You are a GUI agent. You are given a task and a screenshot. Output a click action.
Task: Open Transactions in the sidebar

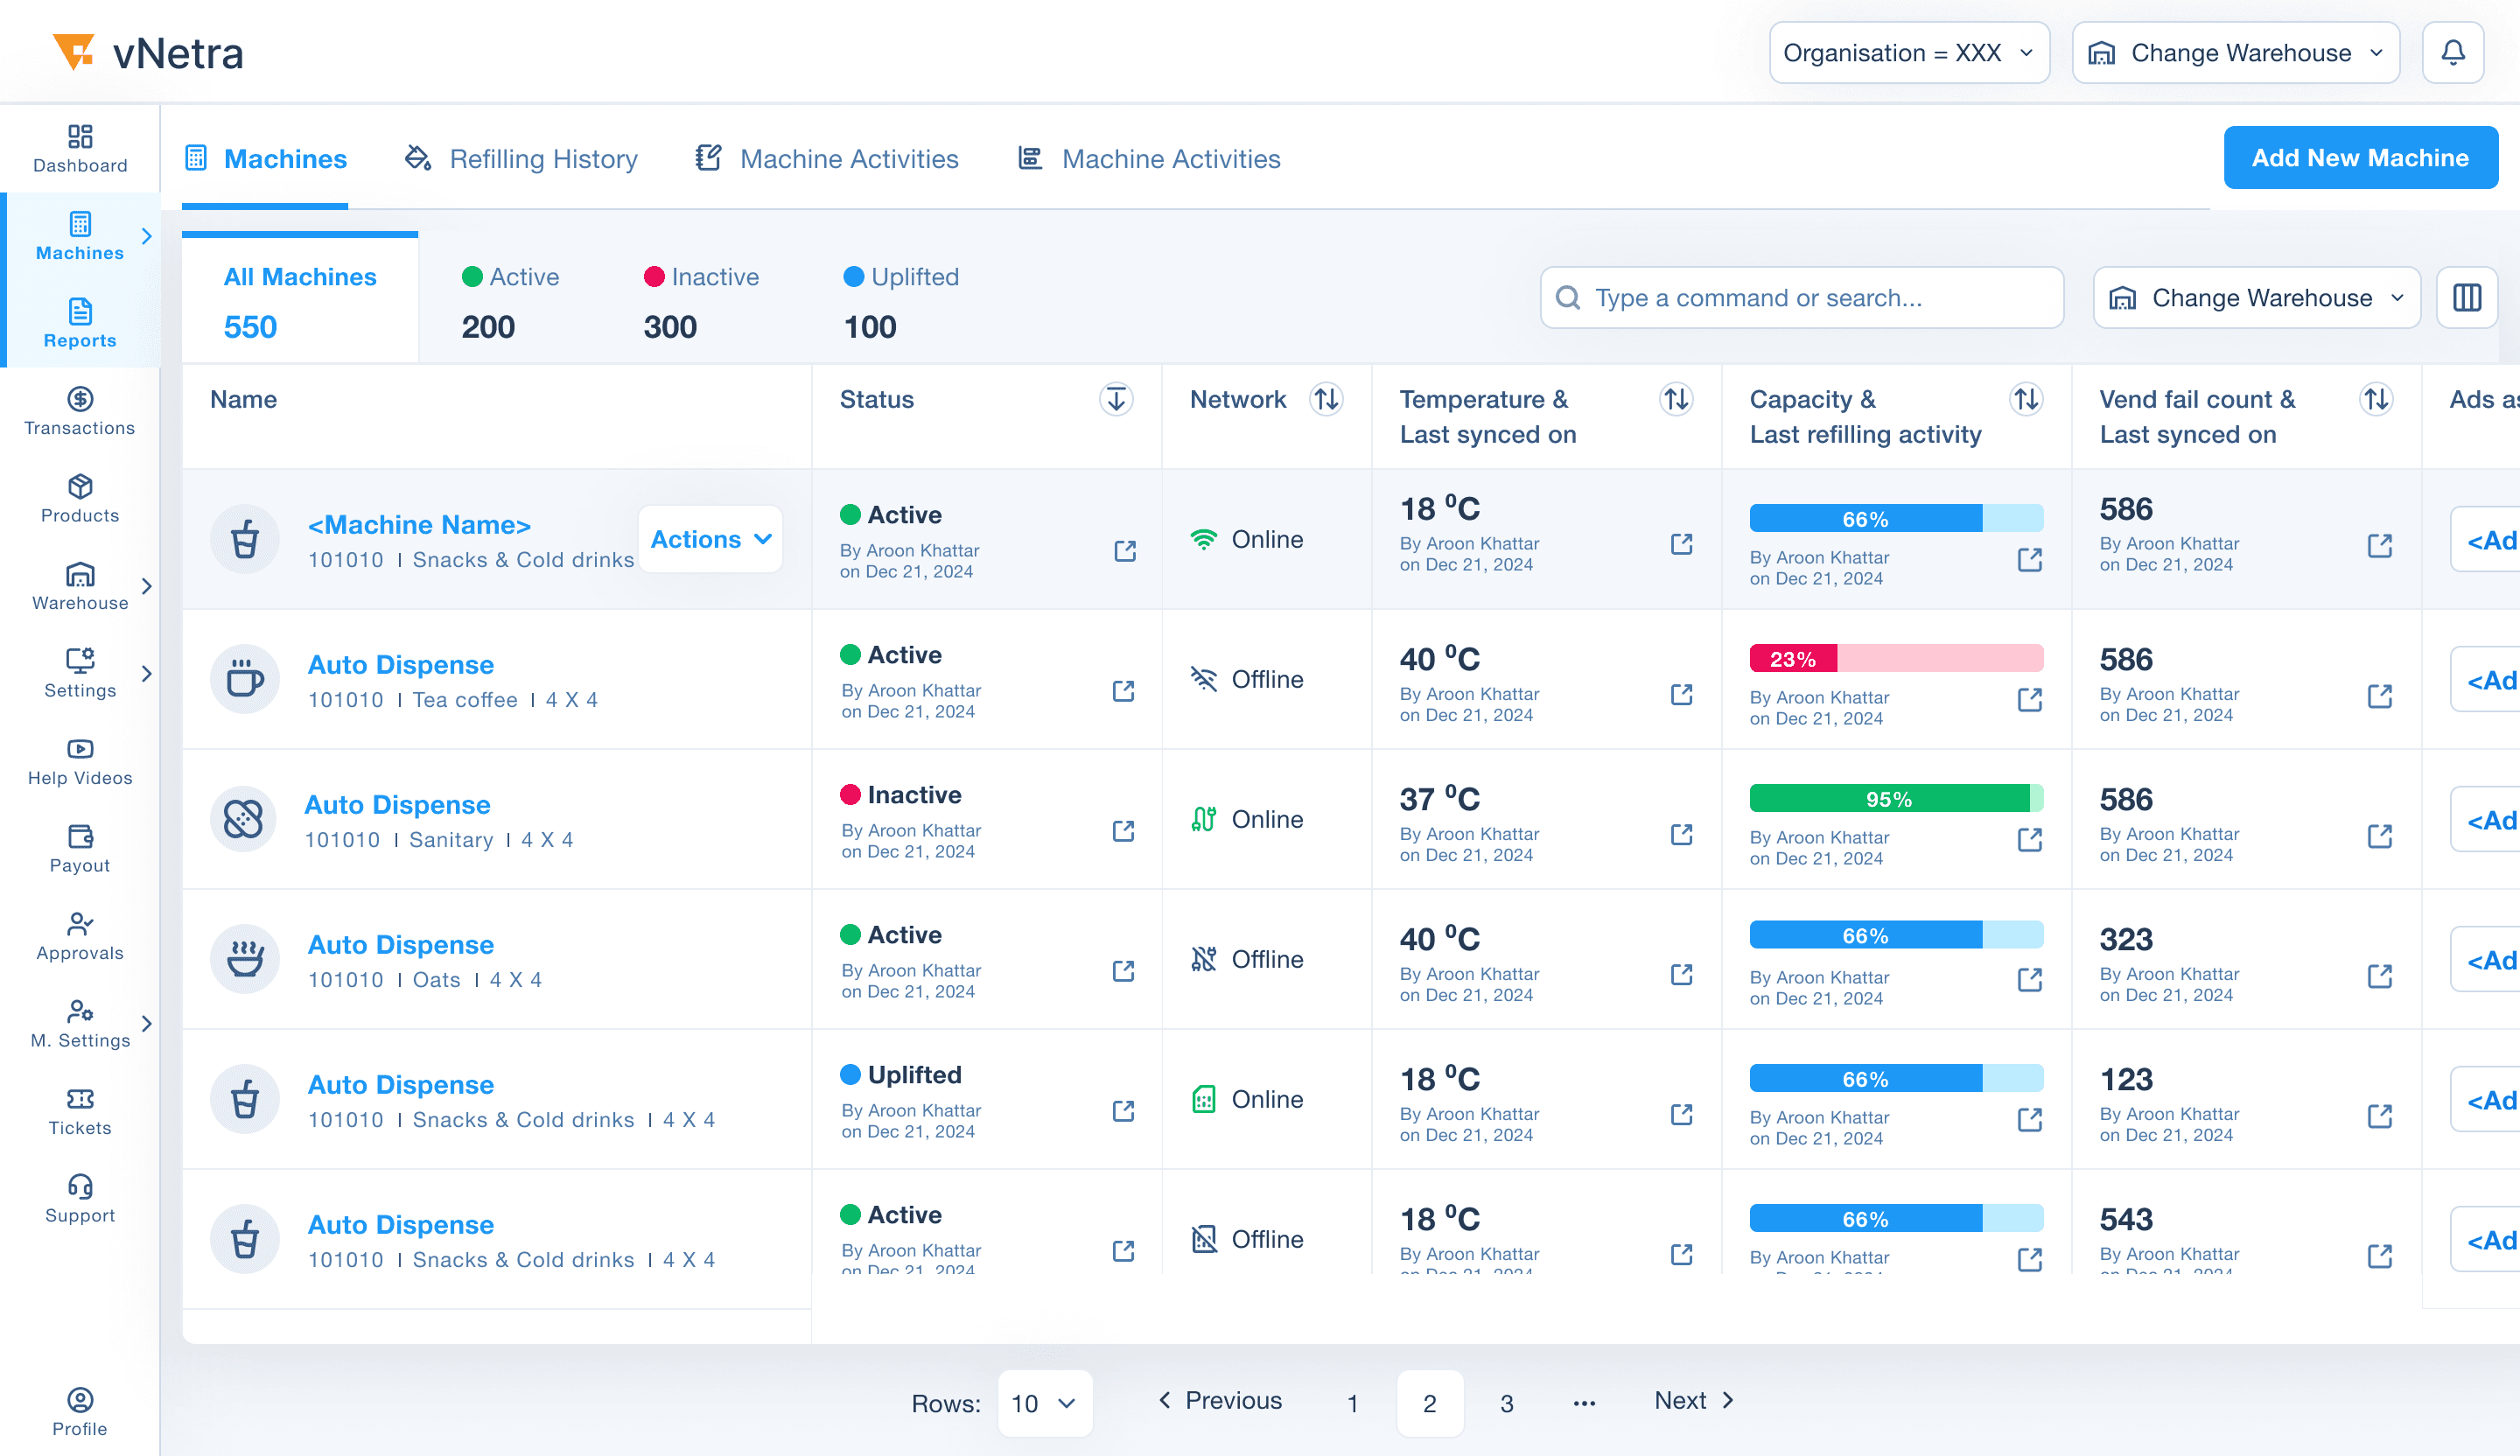tap(80, 411)
